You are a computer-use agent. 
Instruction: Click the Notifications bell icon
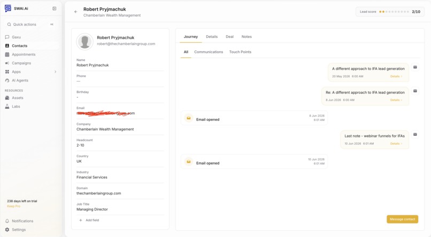click(x=7, y=221)
